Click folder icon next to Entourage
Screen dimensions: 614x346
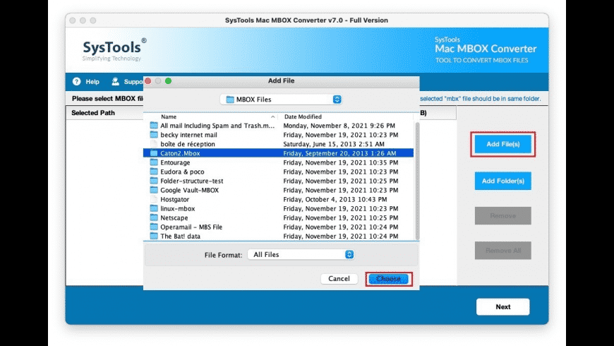coord(154,162)
